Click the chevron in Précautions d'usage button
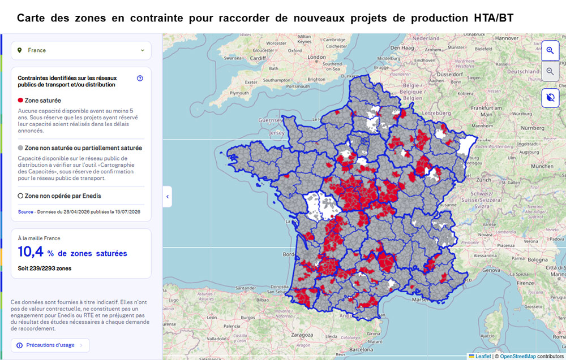566x360 pixels. tap(81, 345)
